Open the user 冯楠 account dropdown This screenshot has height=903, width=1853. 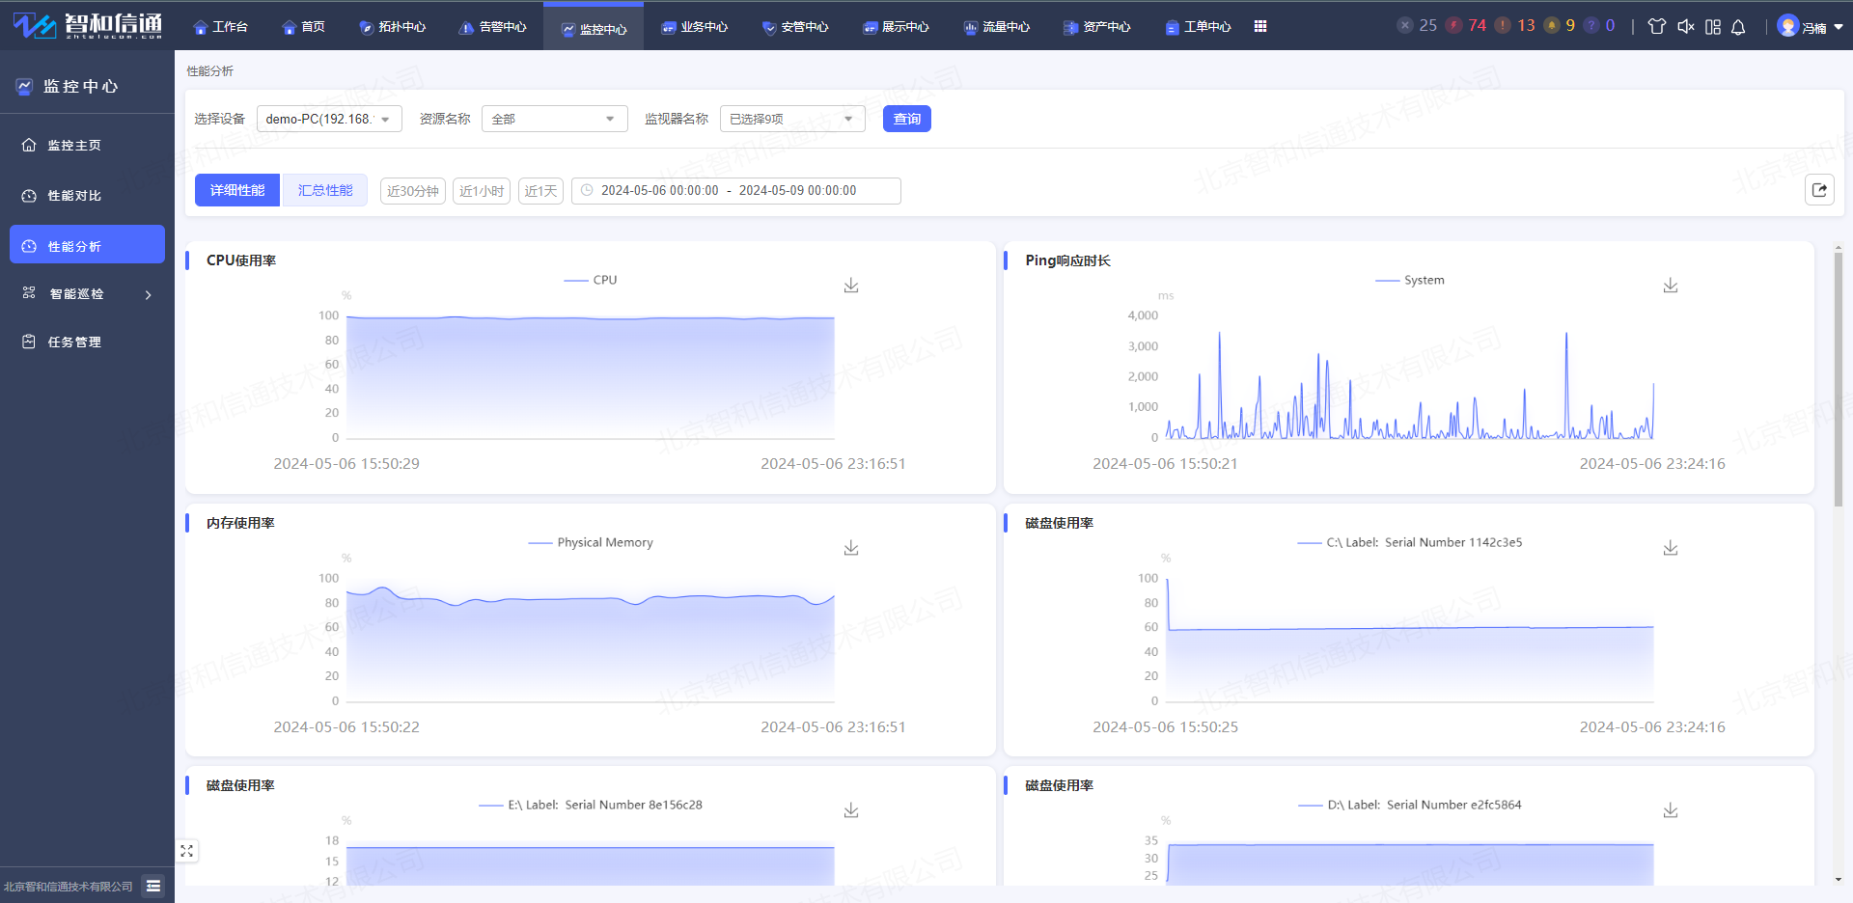point(1811,27)
